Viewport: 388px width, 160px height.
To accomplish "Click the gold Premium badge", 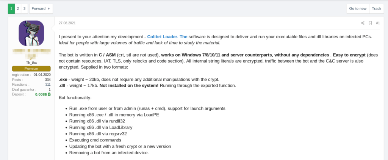I will click(x=31, y=69).
